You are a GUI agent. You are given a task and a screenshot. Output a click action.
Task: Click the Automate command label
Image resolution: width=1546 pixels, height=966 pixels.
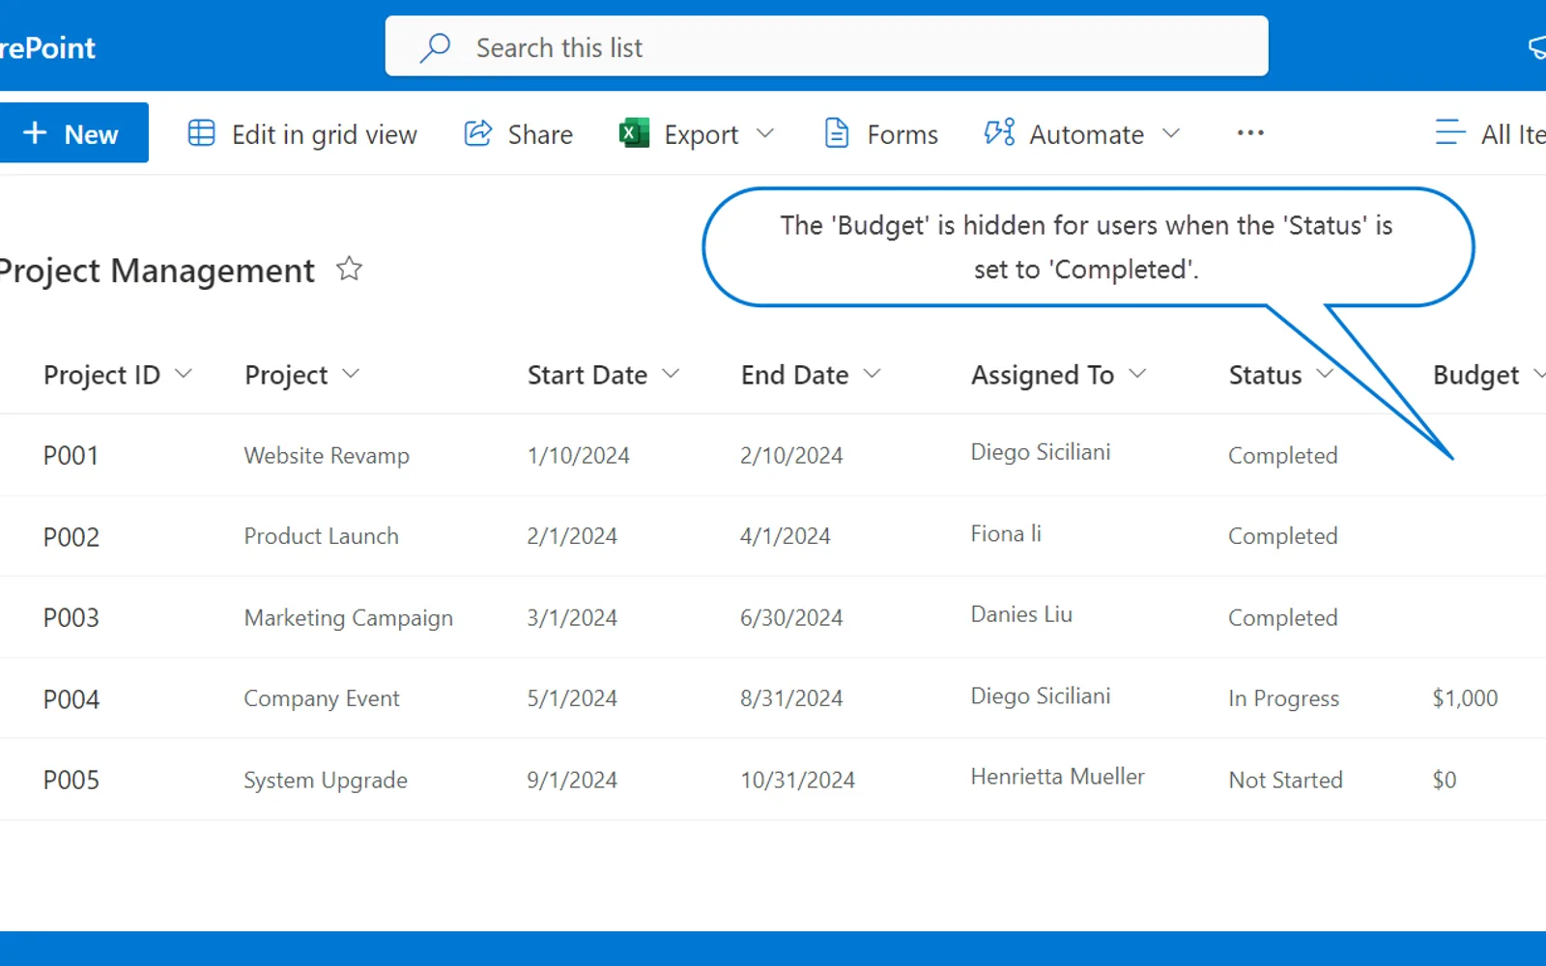tap(1086, 134)
